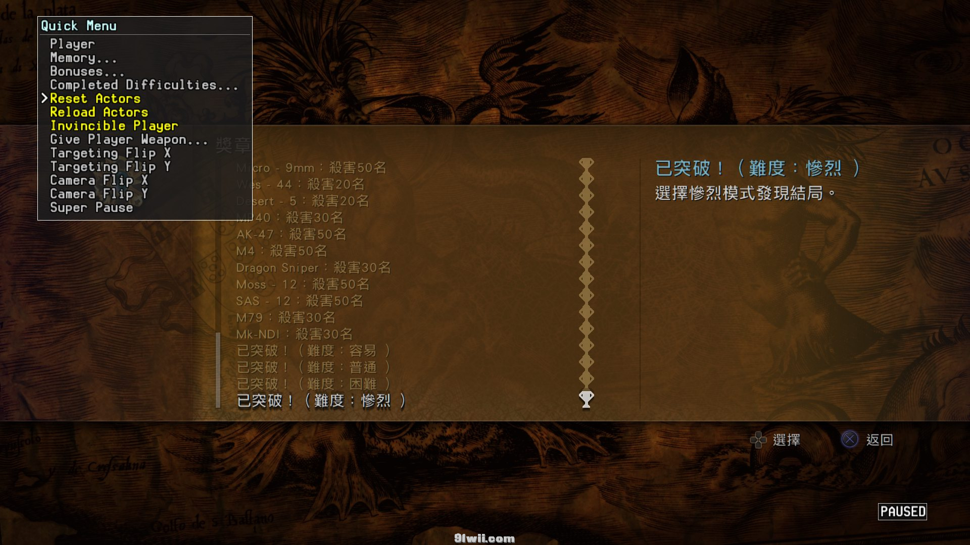Click the trophy icon for brutal difficulty
Image resolution: width=970 pixels, height=545 pixels.
pyautogui.click(x=586, y=398)
